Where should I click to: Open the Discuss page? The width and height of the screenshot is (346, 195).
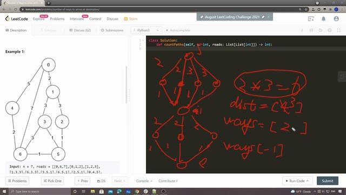(x=112, y=19)
